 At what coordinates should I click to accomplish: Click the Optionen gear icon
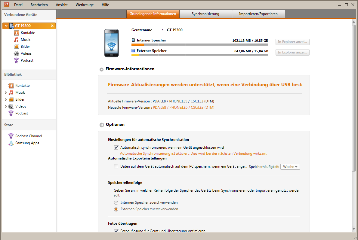point(102,125)
